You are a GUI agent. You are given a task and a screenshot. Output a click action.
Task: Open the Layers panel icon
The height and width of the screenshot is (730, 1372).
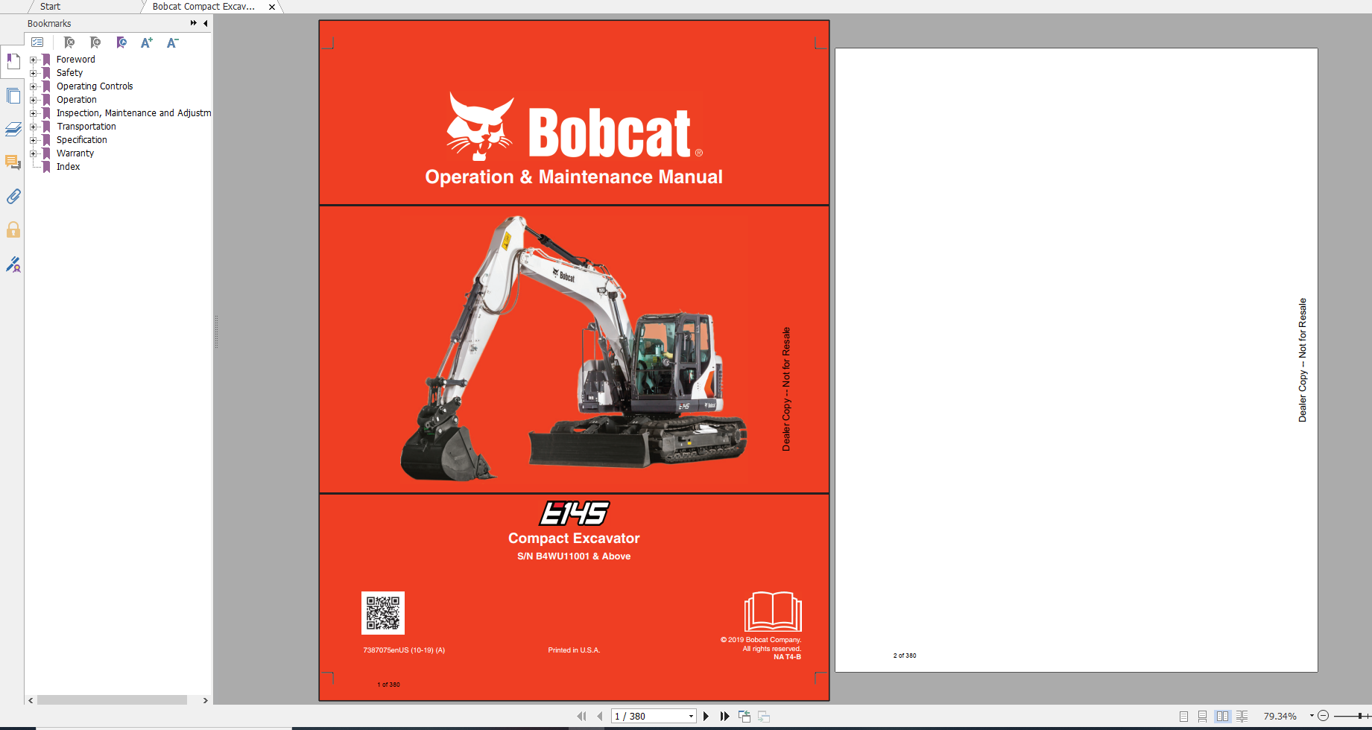[13, 129]
